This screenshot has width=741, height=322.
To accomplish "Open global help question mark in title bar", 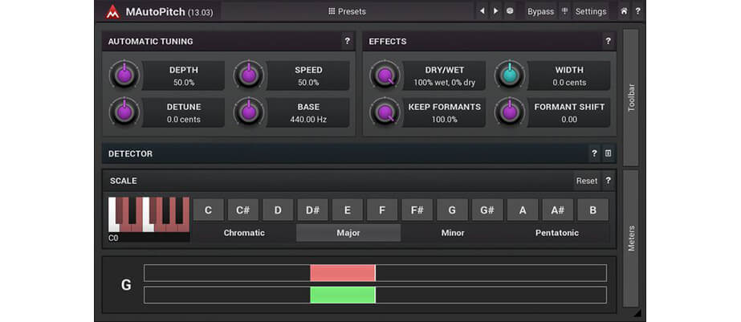I will tap(637, 11).
